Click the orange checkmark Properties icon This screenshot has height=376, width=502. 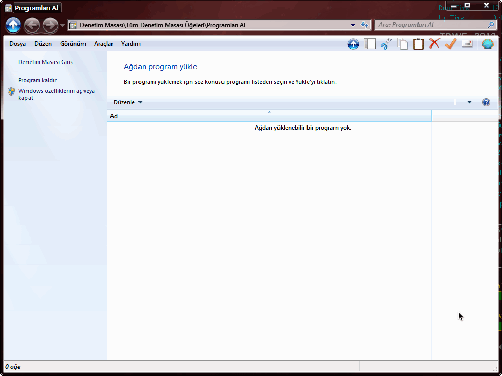click(x=451, y=44)
